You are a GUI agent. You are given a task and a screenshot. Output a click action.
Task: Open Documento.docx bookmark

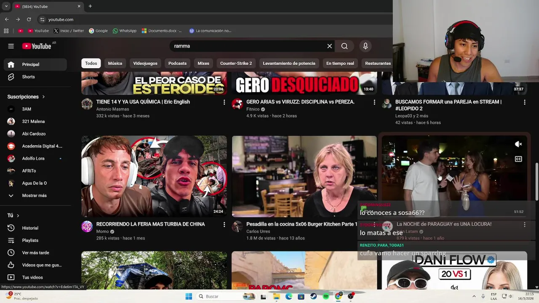pos(162,31)
